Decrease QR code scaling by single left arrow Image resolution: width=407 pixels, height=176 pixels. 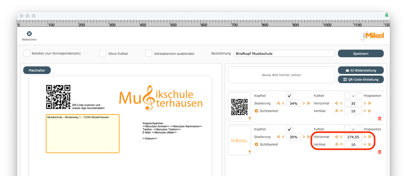click(283, 103)
